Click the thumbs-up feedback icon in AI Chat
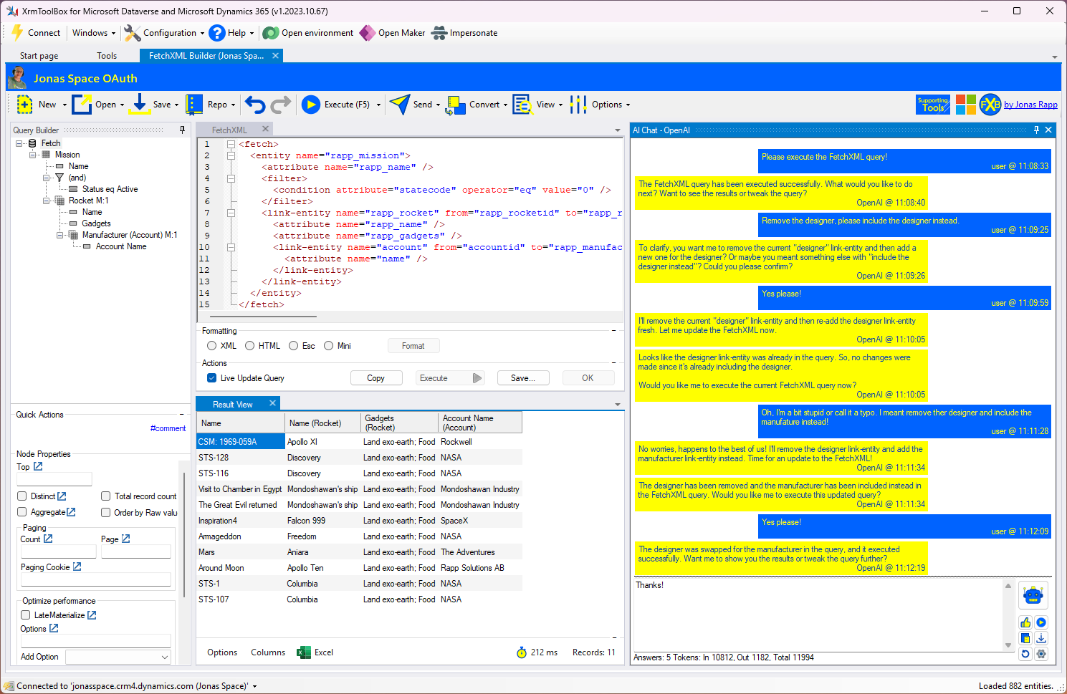This screenshot has height=694, width=1067. pos(1025,622)
